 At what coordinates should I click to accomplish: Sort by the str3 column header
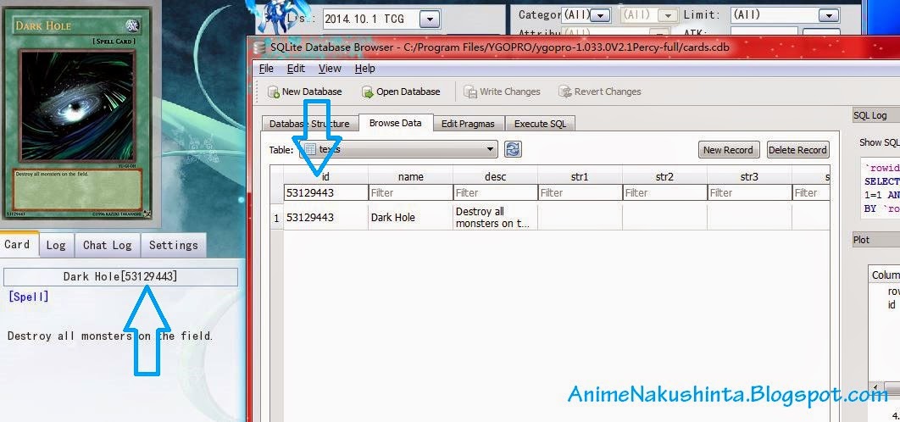click(750, 176)
